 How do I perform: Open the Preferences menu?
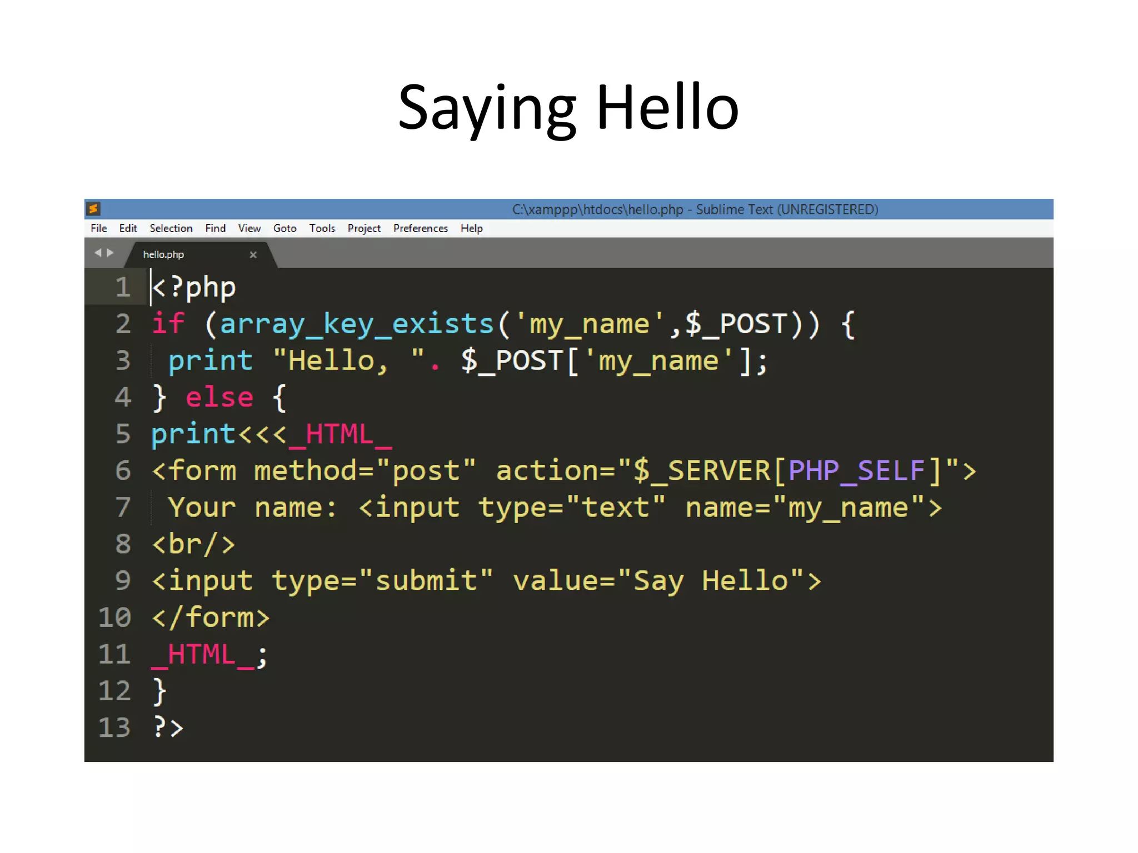tap(420, 228)
